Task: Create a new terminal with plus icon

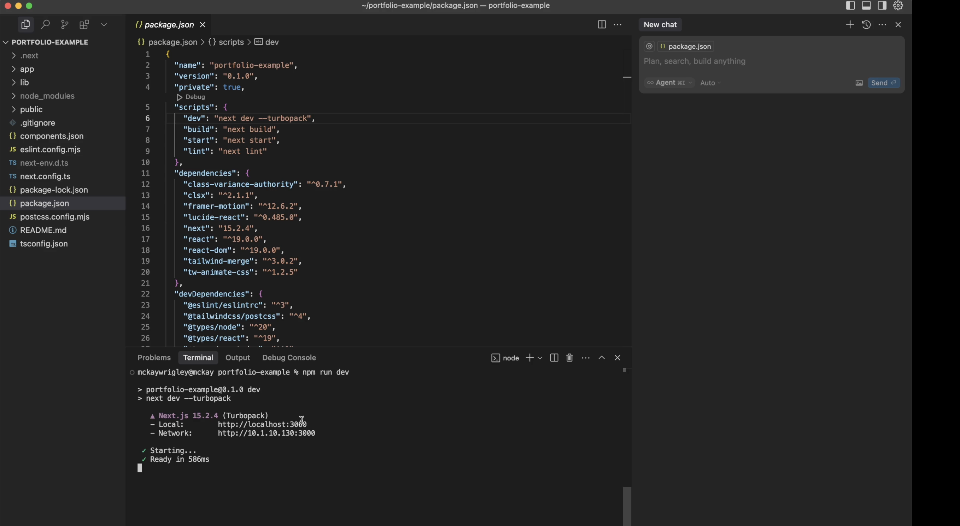Action: coord(529,358)
